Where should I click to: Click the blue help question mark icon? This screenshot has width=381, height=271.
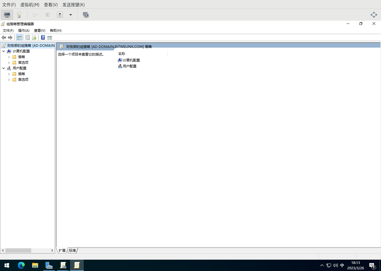43,38
